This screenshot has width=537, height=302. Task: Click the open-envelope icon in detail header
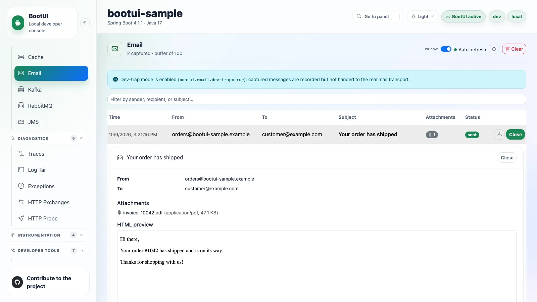tap(120, 158)
